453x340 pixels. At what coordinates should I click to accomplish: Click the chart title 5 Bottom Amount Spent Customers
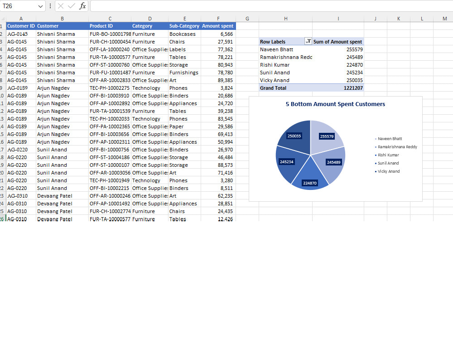(335, 104)
